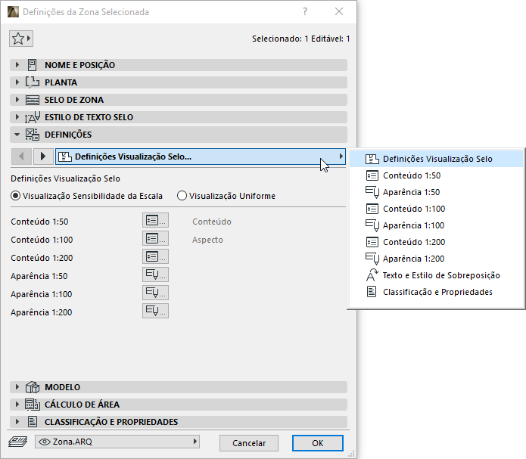Select Visualização Sensibilidade da Escala radio

coord(15,196)
